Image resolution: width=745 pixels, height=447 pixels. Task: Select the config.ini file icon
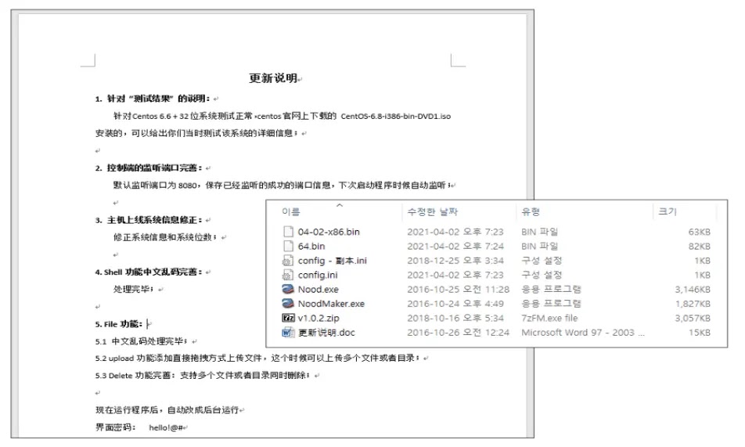[287, 275]
